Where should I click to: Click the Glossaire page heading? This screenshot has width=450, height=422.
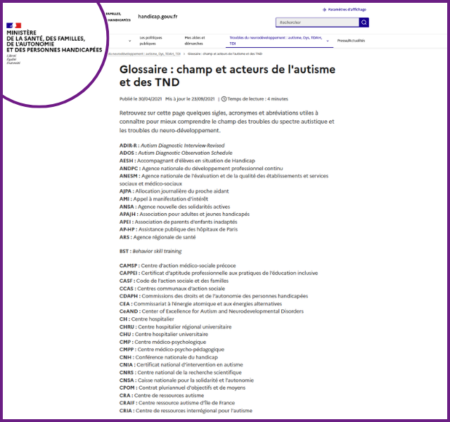click(227, 75)
